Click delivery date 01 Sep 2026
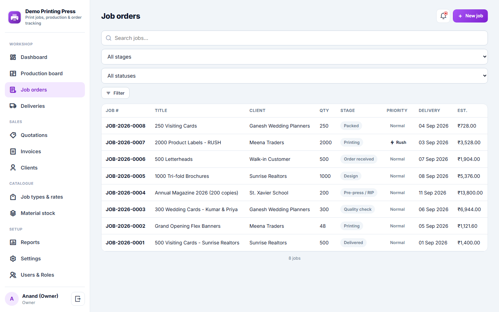Image resolution: width=499 pixels, height=312 pixels. [433, 243]
